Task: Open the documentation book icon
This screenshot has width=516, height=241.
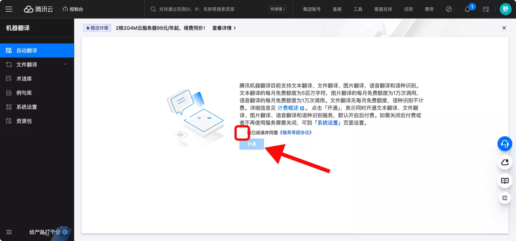Action: pos(505,181)
